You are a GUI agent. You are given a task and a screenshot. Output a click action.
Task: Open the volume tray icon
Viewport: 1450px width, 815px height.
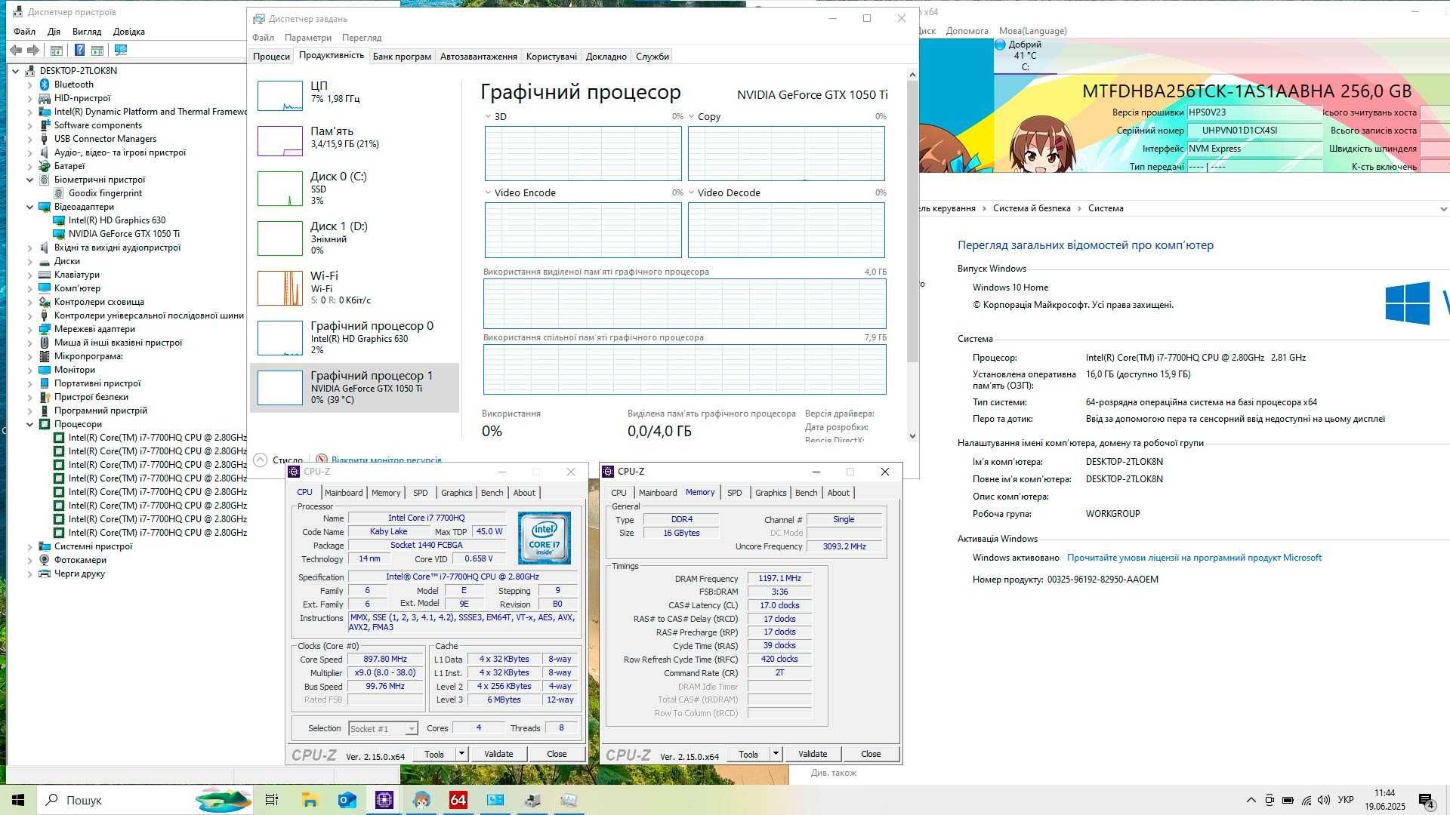pyautogui.click(x=1323, y=800)
